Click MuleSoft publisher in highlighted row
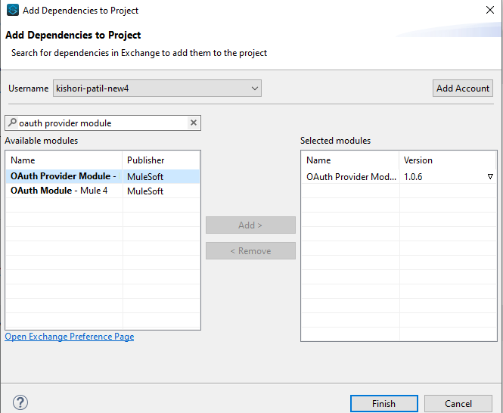Screen dimensions: 503x413 pos(145,176)
